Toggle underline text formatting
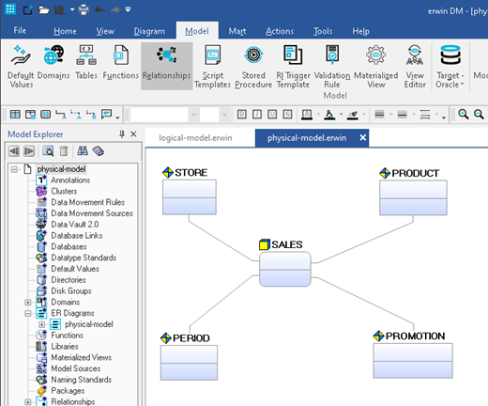Image resolution: width=488 pixels, height=406 pixels. [x=272, y=115]
